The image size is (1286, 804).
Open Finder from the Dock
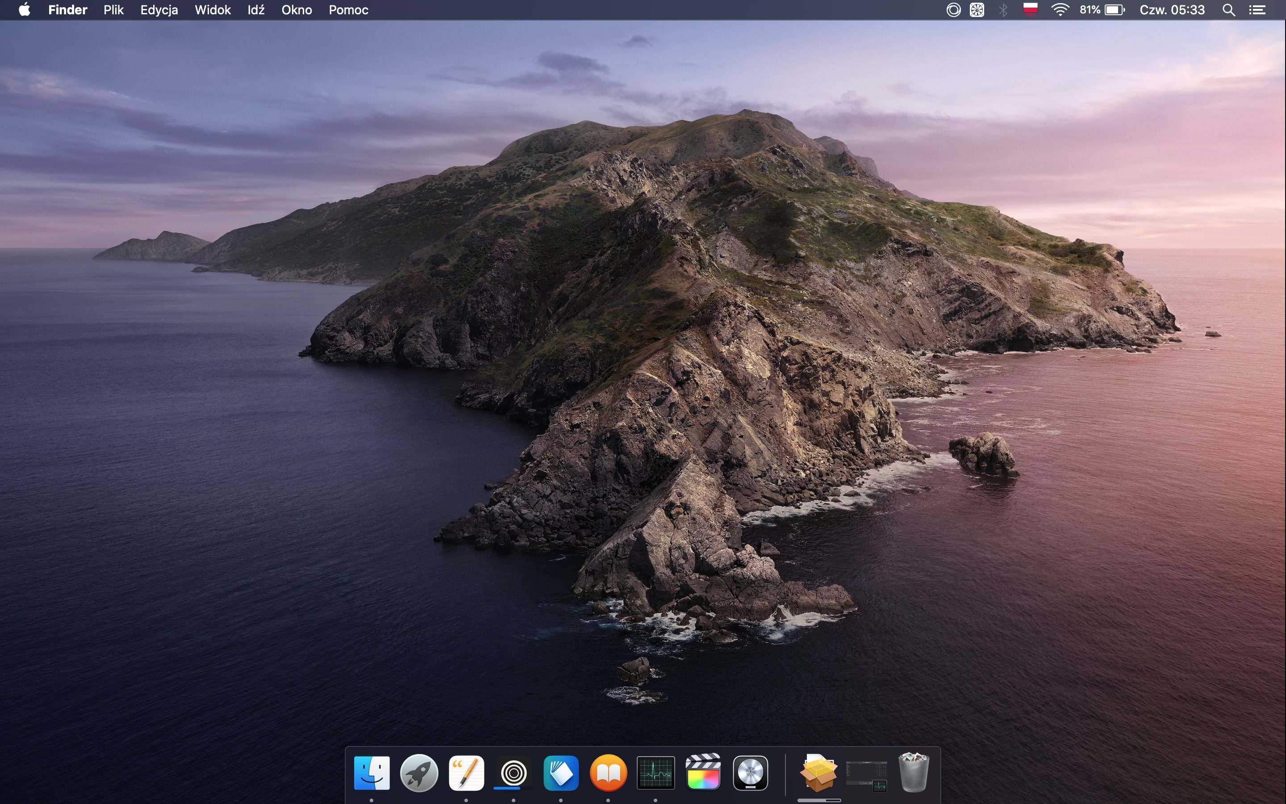point(372,773)
